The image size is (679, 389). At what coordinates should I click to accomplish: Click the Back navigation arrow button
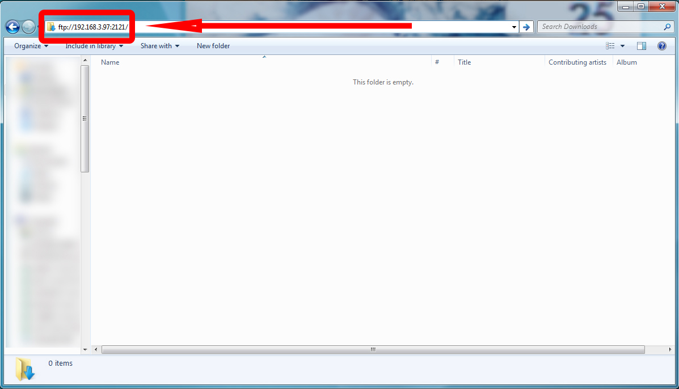(12, 27)
